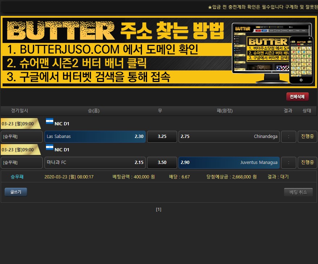Click the 베팅 취소 cancel bet button

(x=298, y=192)
